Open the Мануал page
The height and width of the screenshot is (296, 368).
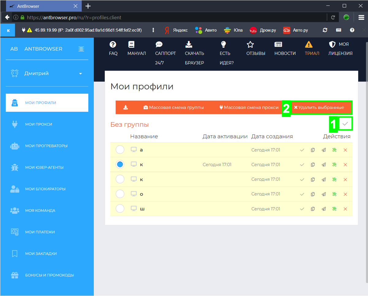pos(136,49)
